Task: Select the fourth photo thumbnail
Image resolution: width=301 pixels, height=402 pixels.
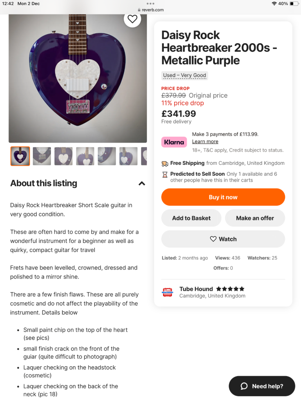Action: point(85,156)
